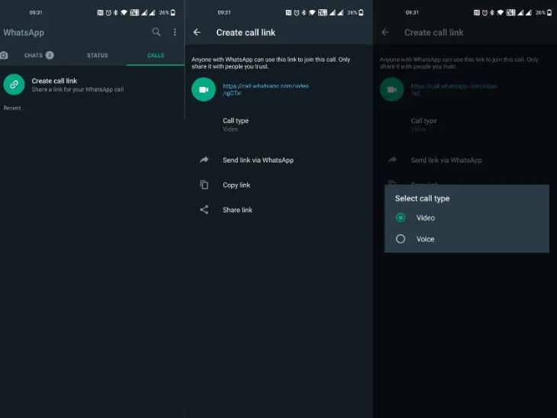This screenshot has height=418, width=557.
Task: Select 'Share link' option text
Action: click(237, 210)
